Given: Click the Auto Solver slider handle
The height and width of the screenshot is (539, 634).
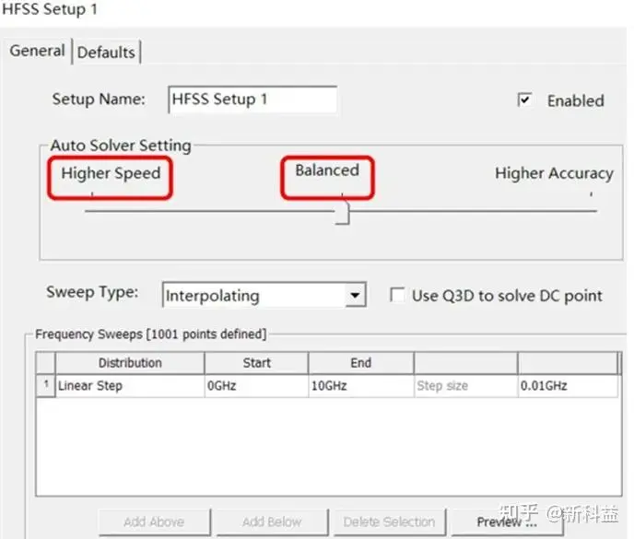Looking at the screenshot, I should (x=342, y=213).
